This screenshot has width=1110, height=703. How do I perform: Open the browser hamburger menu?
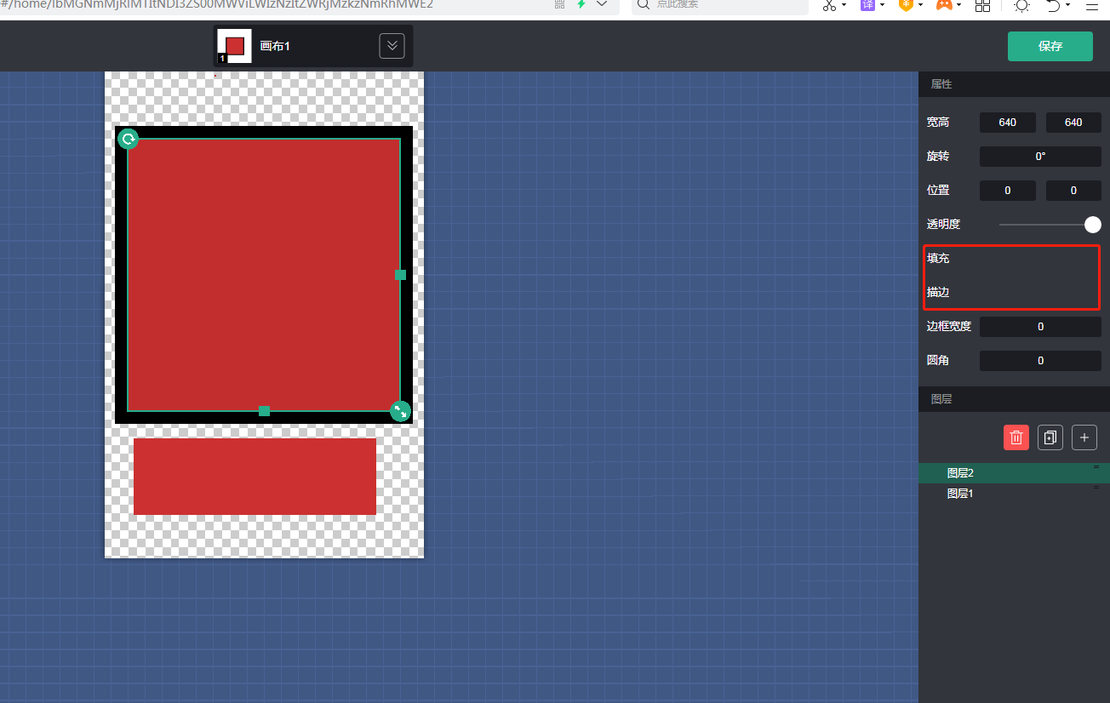pyautogui.click(x=1092, y=5)
